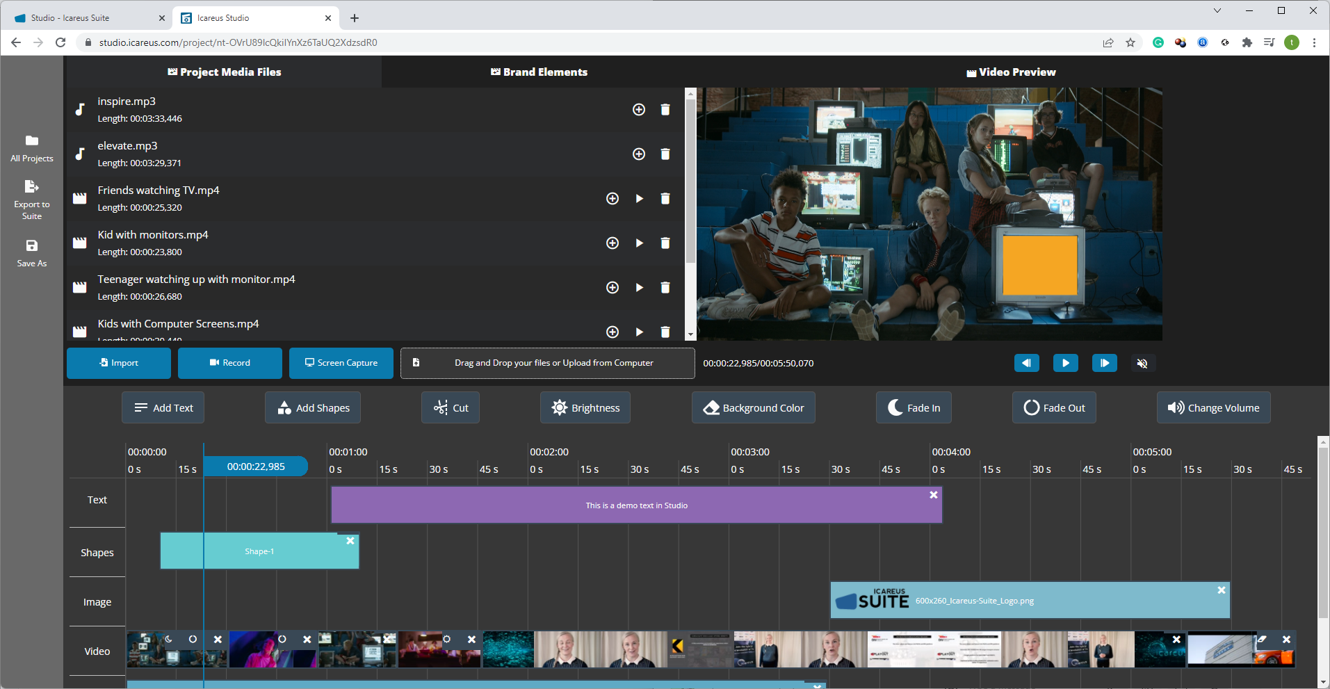Toggle the mute audio button in preview
The height and width of the screenshot is (689, 1330).
point(1142,364)
